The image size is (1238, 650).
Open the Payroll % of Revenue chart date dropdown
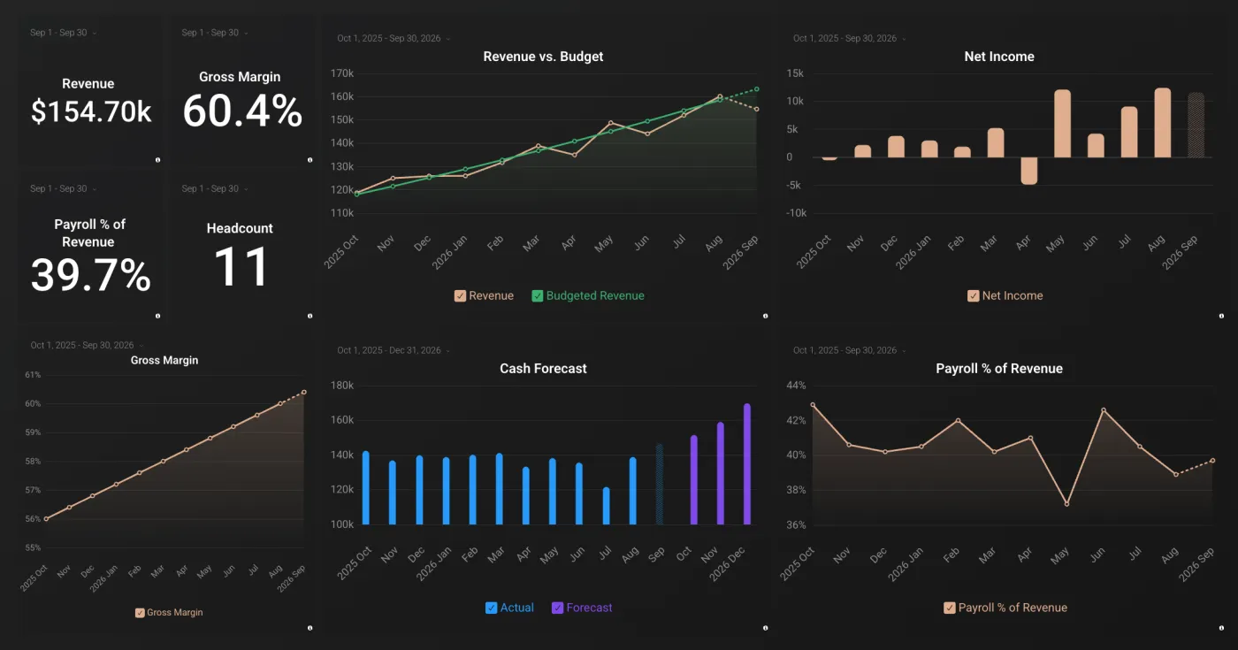[850, 350]
